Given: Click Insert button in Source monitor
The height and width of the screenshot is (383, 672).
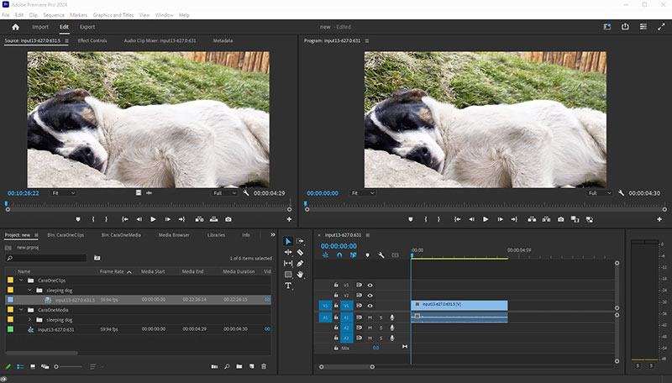Looking at the screenshot, I should point(199,219).
